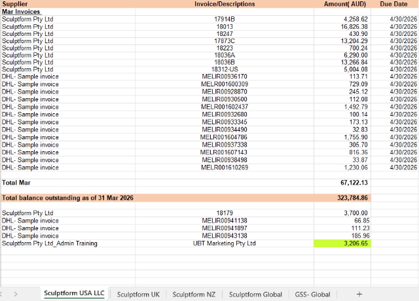Click amount cell 5,004.08

coord(342,69)
